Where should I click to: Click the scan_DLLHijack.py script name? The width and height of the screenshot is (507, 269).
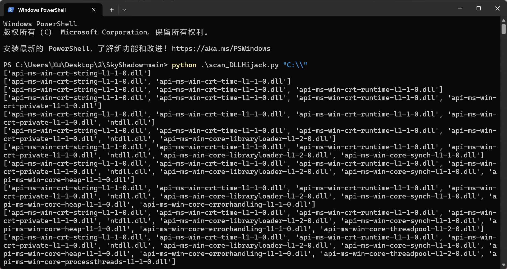point(240,65)
